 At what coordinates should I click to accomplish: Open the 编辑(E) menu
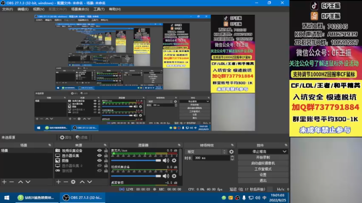pos(23,9)
